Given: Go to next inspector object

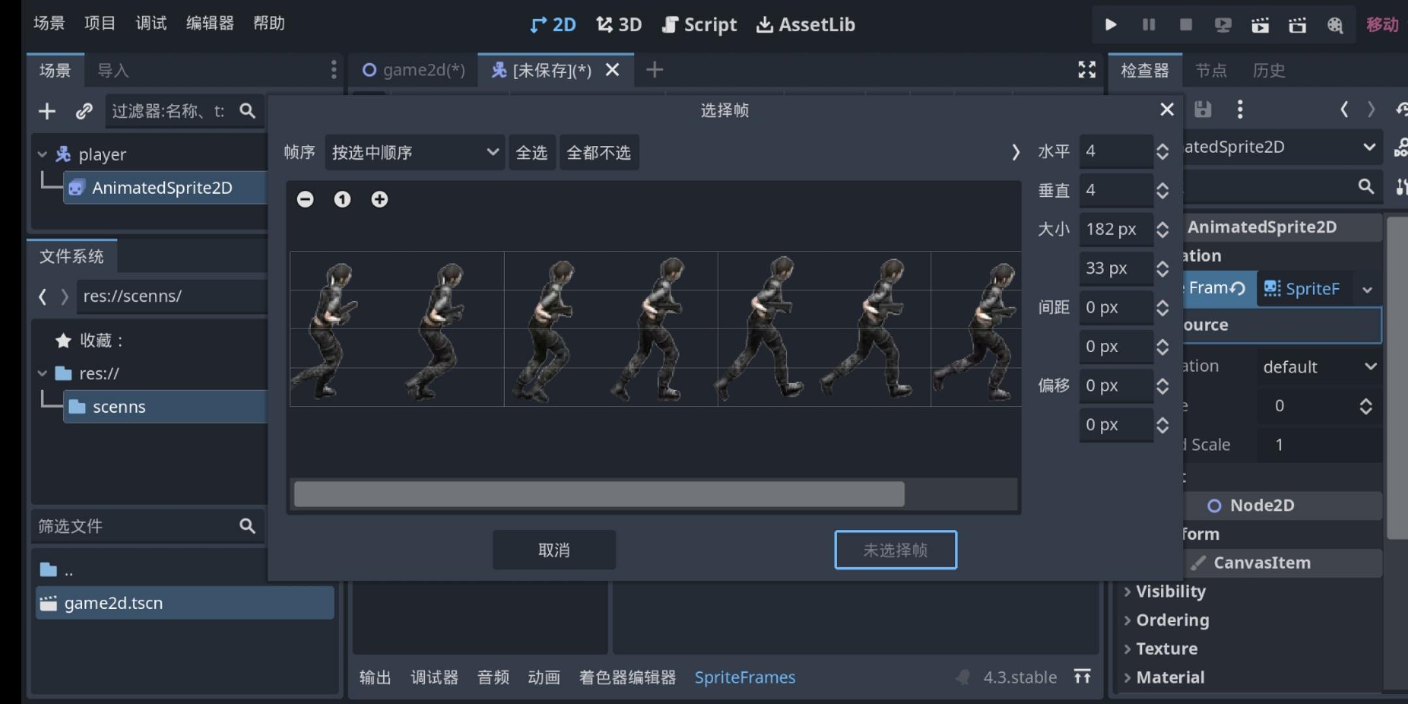Looking at the screenshot, I should pos(1371,110).
